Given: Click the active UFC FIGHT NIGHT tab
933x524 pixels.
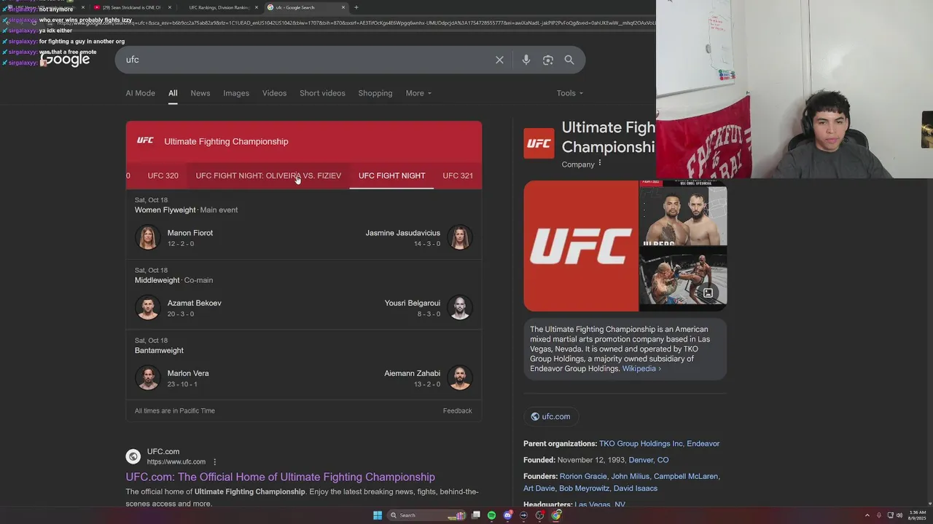Looking at the screenshot, I should pyautogui.click(x=391, y=175).
